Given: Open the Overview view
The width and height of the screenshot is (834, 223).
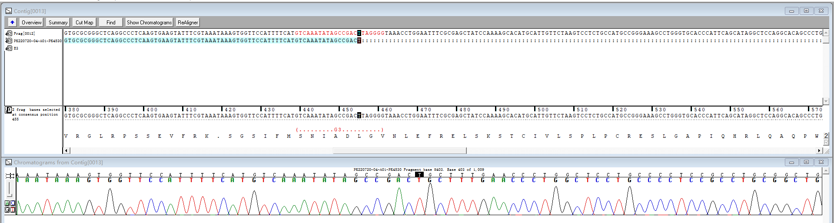Looking at the screenshot, I should tap(31, 22).
